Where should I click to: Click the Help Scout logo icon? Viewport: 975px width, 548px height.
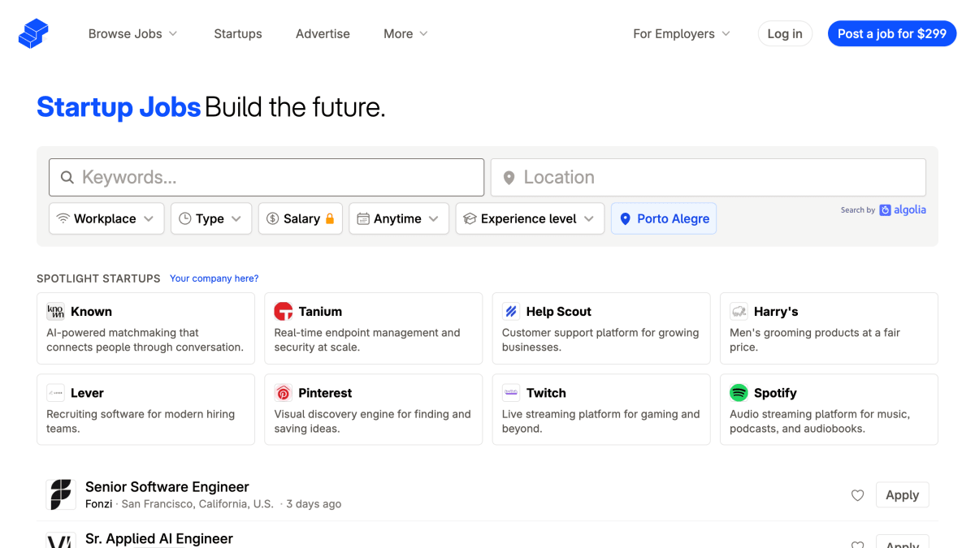[511, 312]
